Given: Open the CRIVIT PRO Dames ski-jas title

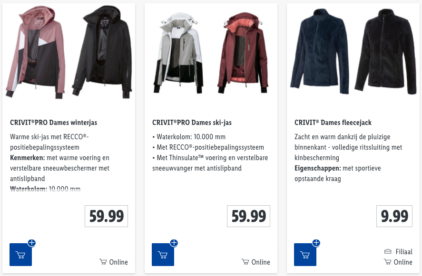Looking at the screenshot, I should coord(192,123).
